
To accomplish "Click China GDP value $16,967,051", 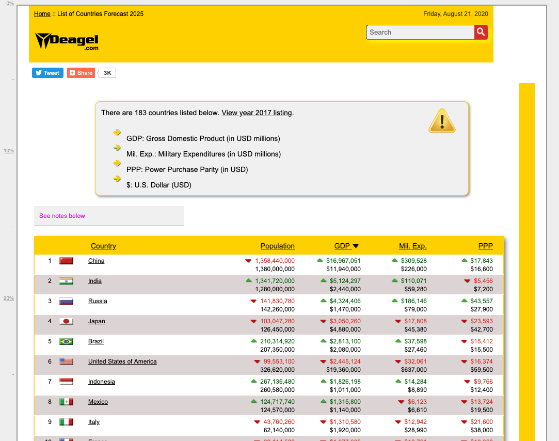I will pos(343,261).
